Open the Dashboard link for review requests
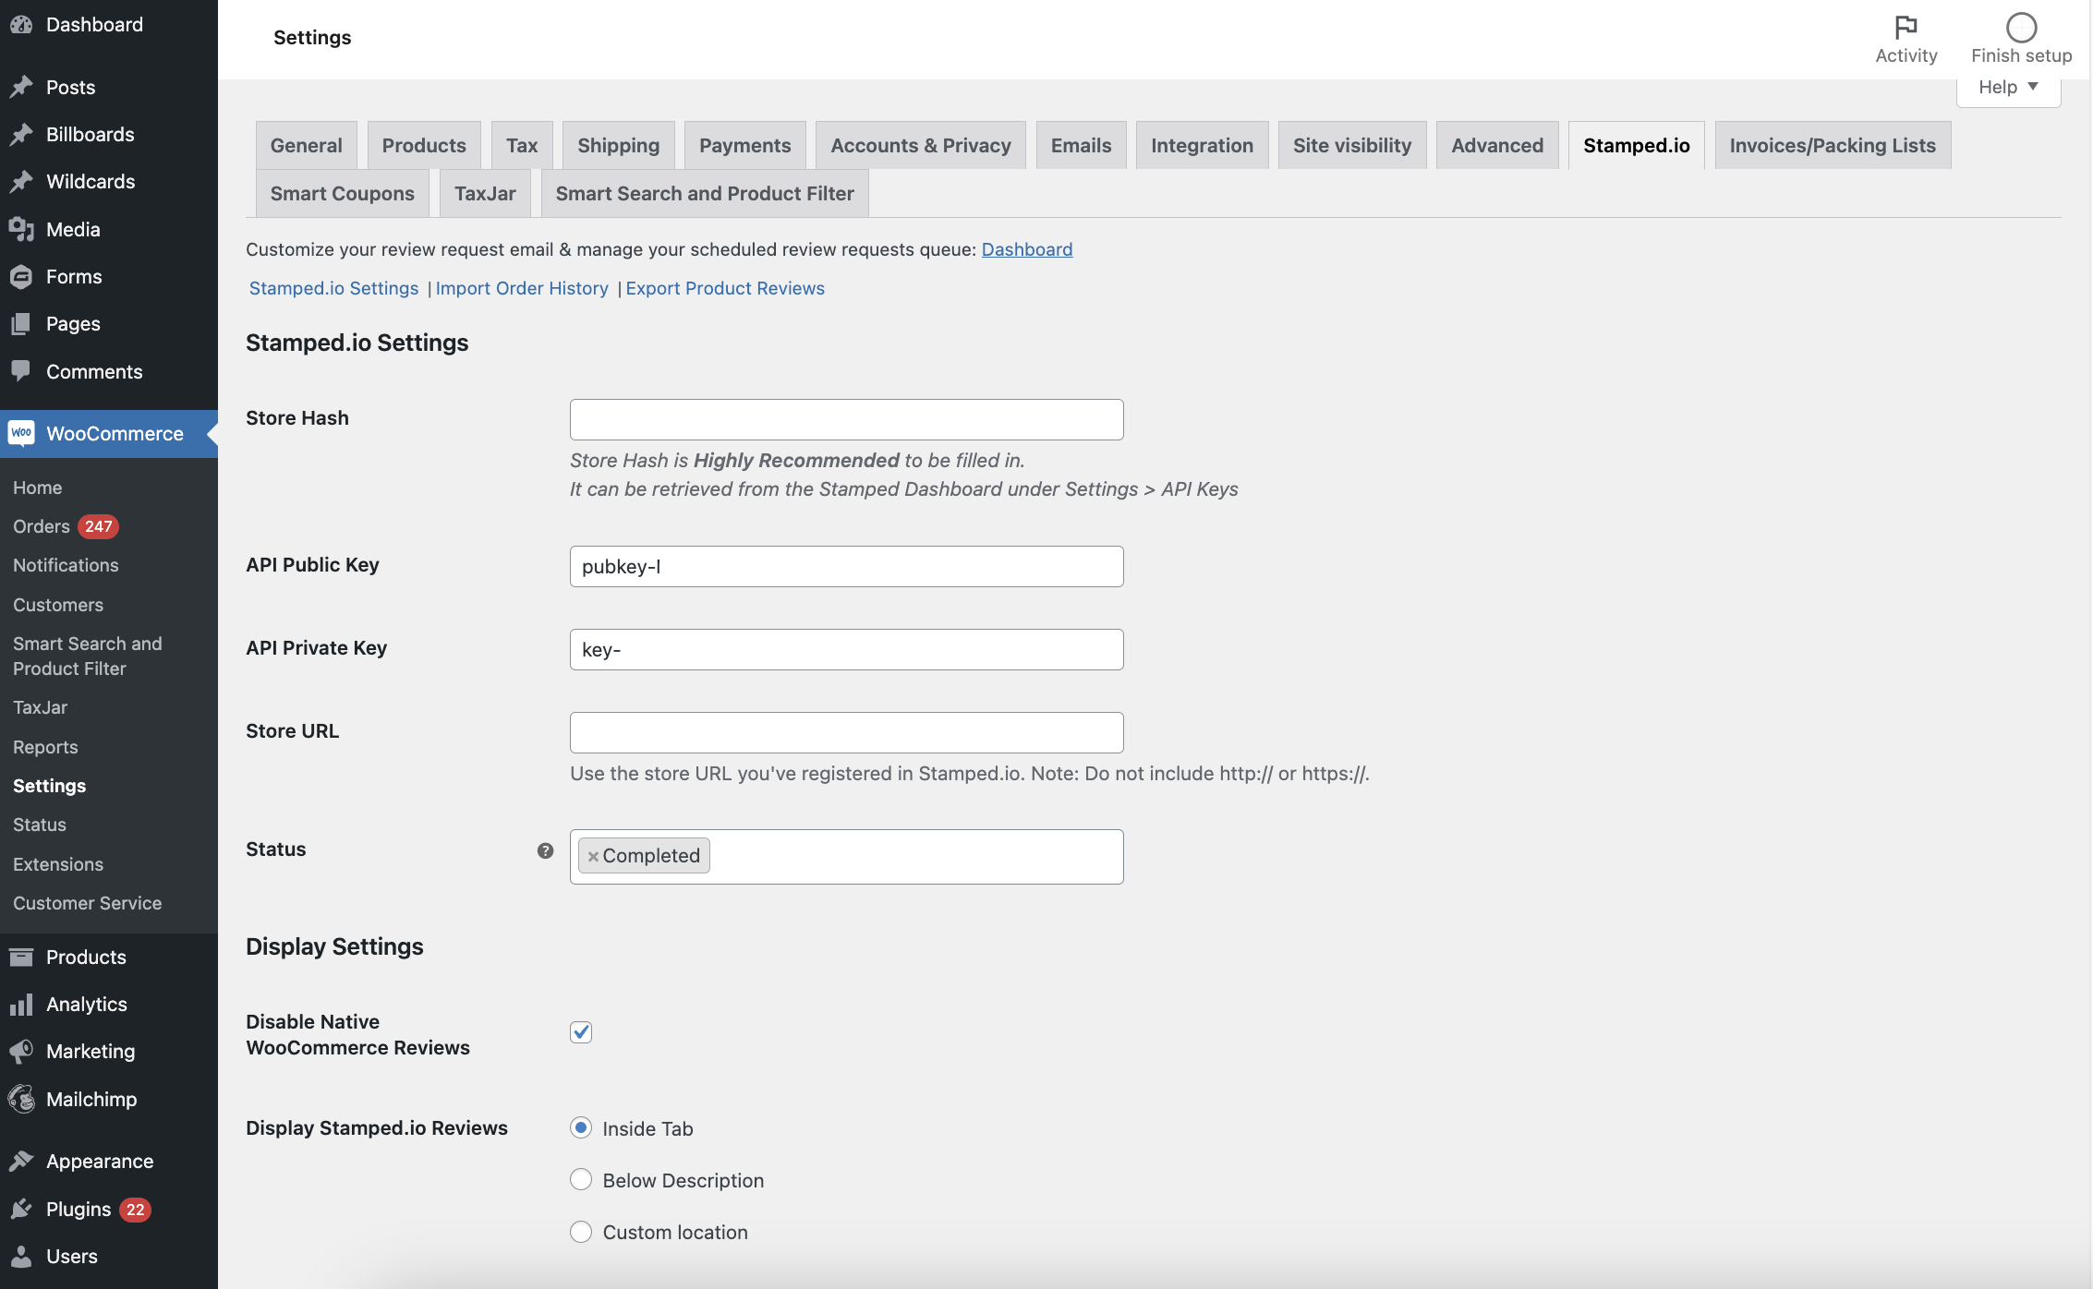This screenshot has width=2093, height=1289. coord(1026,249)
